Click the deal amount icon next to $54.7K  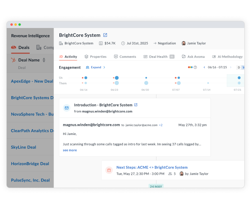click(x=101, y=43)
